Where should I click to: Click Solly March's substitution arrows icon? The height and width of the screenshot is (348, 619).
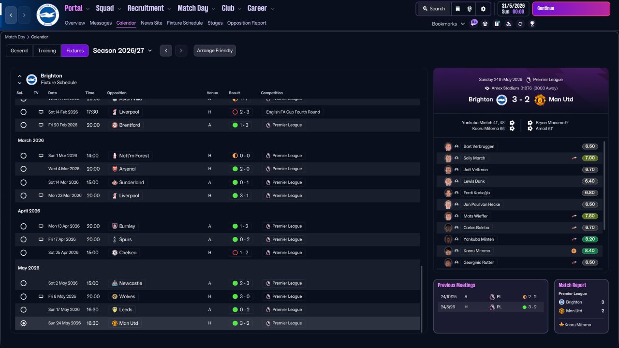pyautogui.click(x=574, y=158)
